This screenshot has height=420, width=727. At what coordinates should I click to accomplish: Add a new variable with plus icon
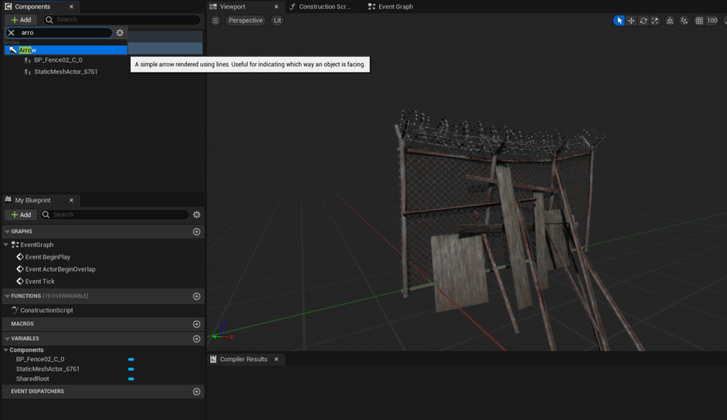point(197,338)
